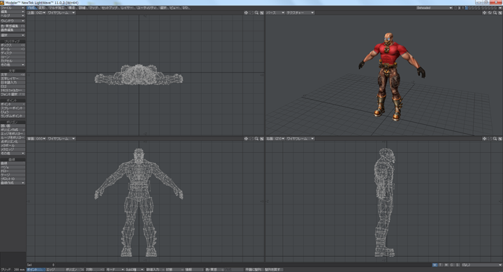This screenshot has width=503, height=272.
Task: Switch to the 変形 modify tab
Action: 42,8
